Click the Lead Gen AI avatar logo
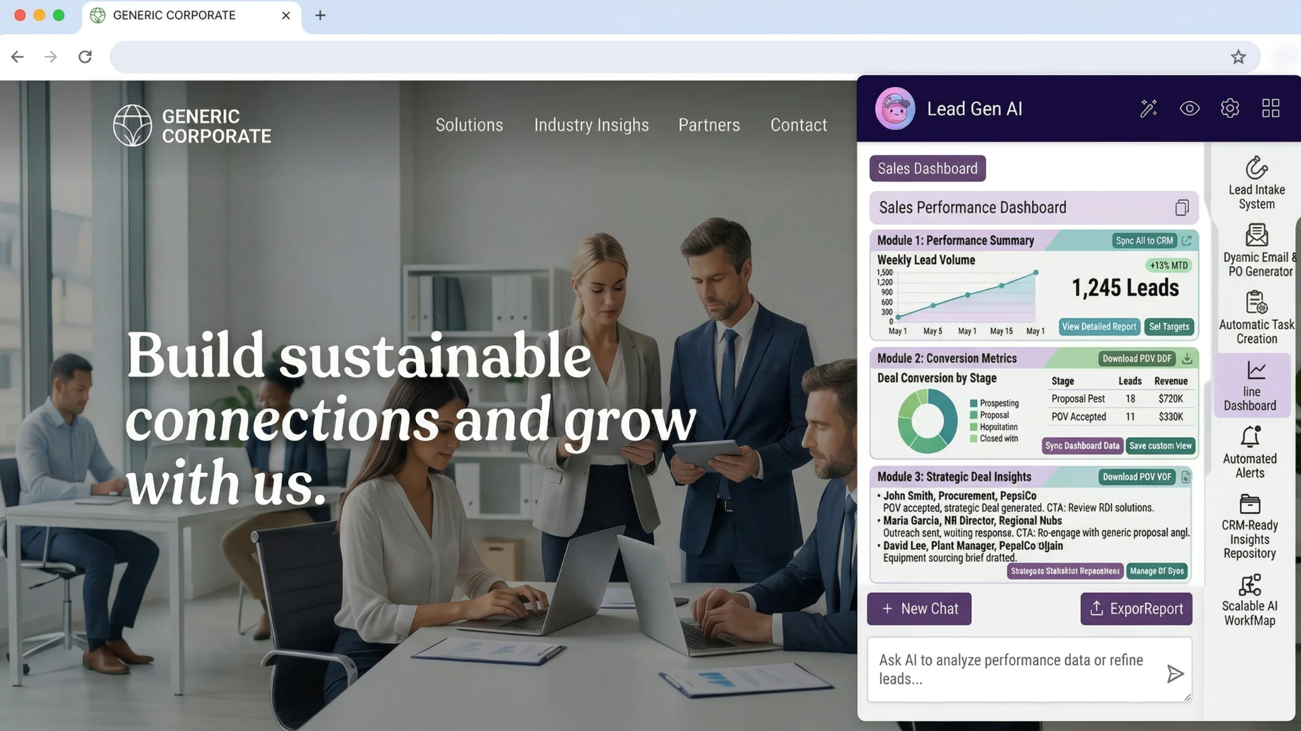This screenshot has height=731, width=1301. coord(894,108)
